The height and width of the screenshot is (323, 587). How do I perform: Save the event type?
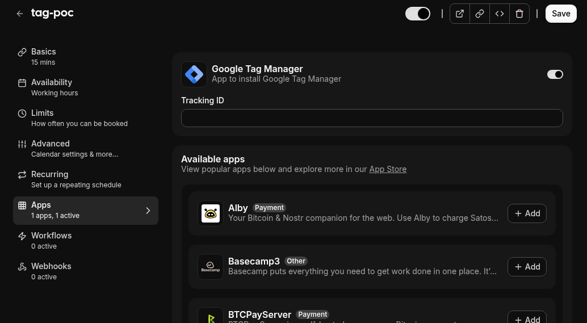[561, 14]
